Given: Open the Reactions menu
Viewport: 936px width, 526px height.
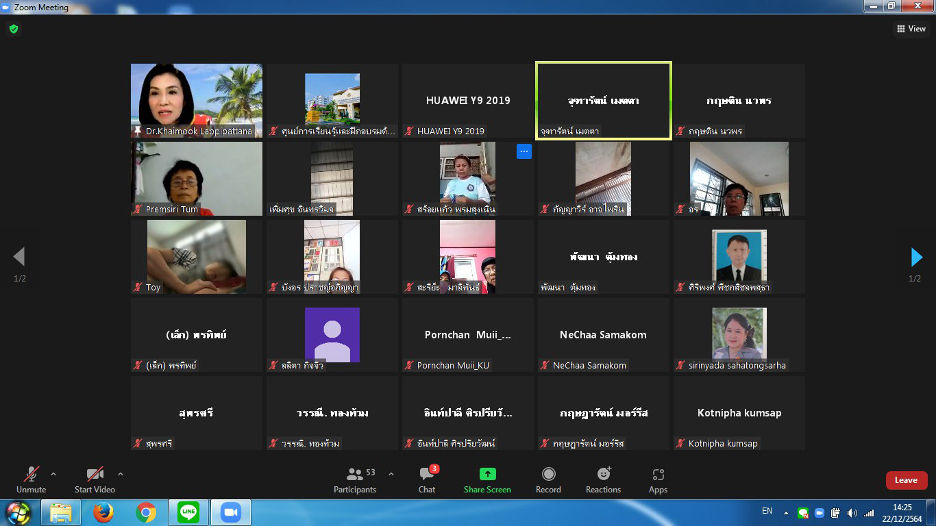Looking at the screenshot, I should pyautogui.click(x=603, y=479).
